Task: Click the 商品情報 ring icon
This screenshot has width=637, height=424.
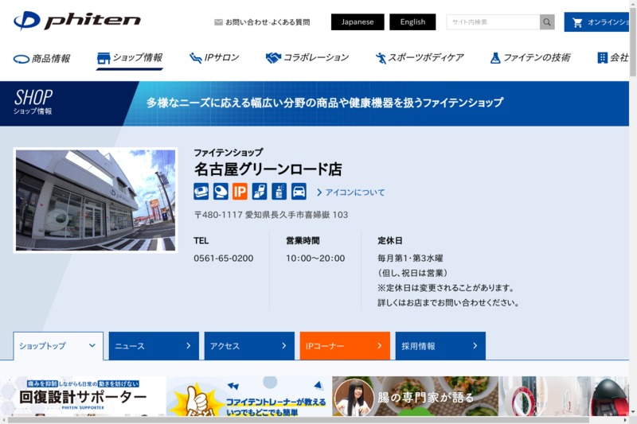Action: point(21,59)
